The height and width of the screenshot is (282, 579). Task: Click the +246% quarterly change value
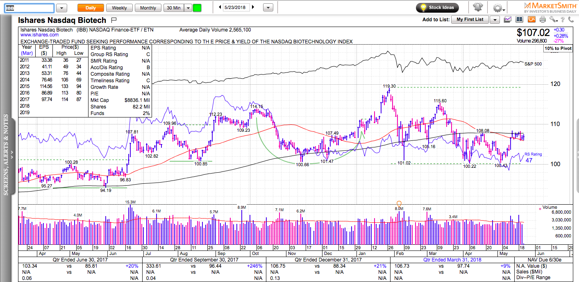(x=254, y=266)
